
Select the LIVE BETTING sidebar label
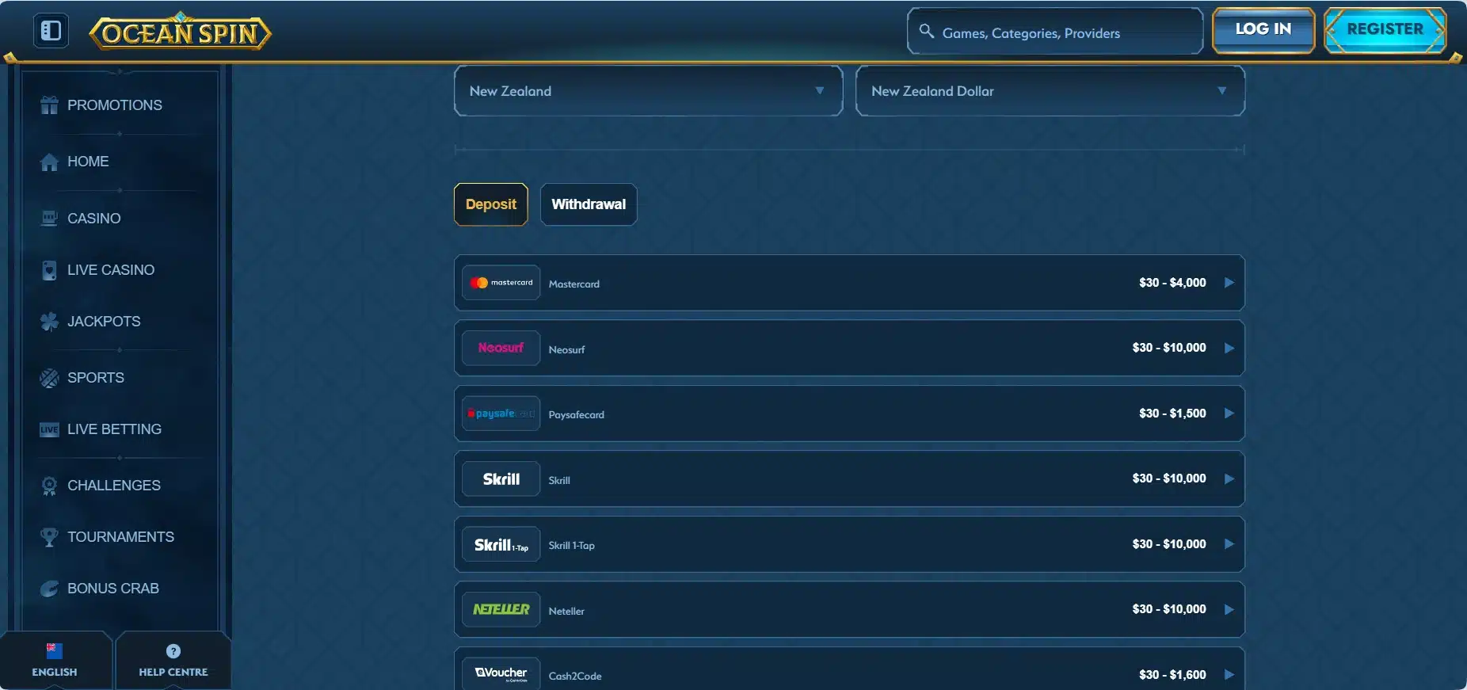pos(114,429)
